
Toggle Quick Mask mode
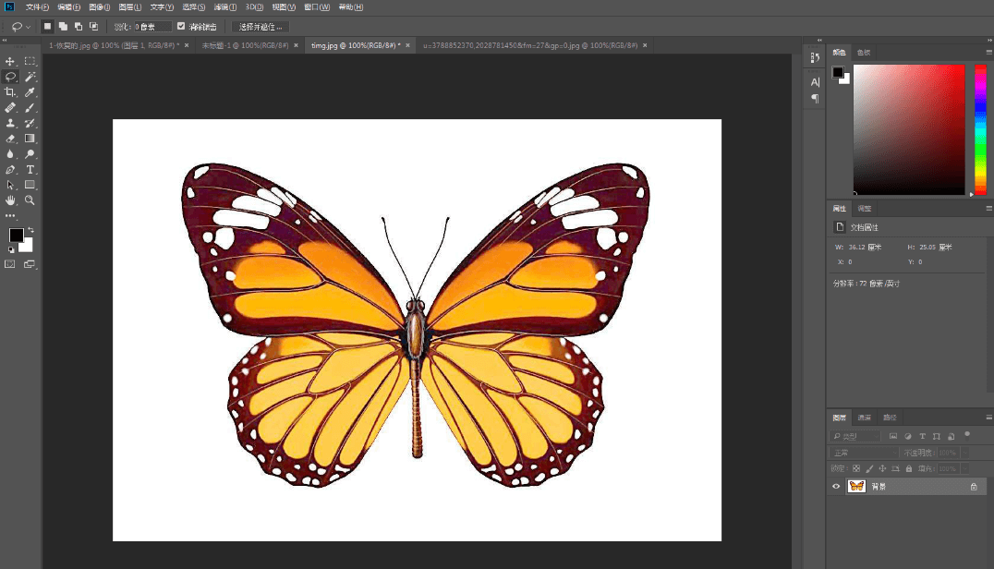[10, 264]
